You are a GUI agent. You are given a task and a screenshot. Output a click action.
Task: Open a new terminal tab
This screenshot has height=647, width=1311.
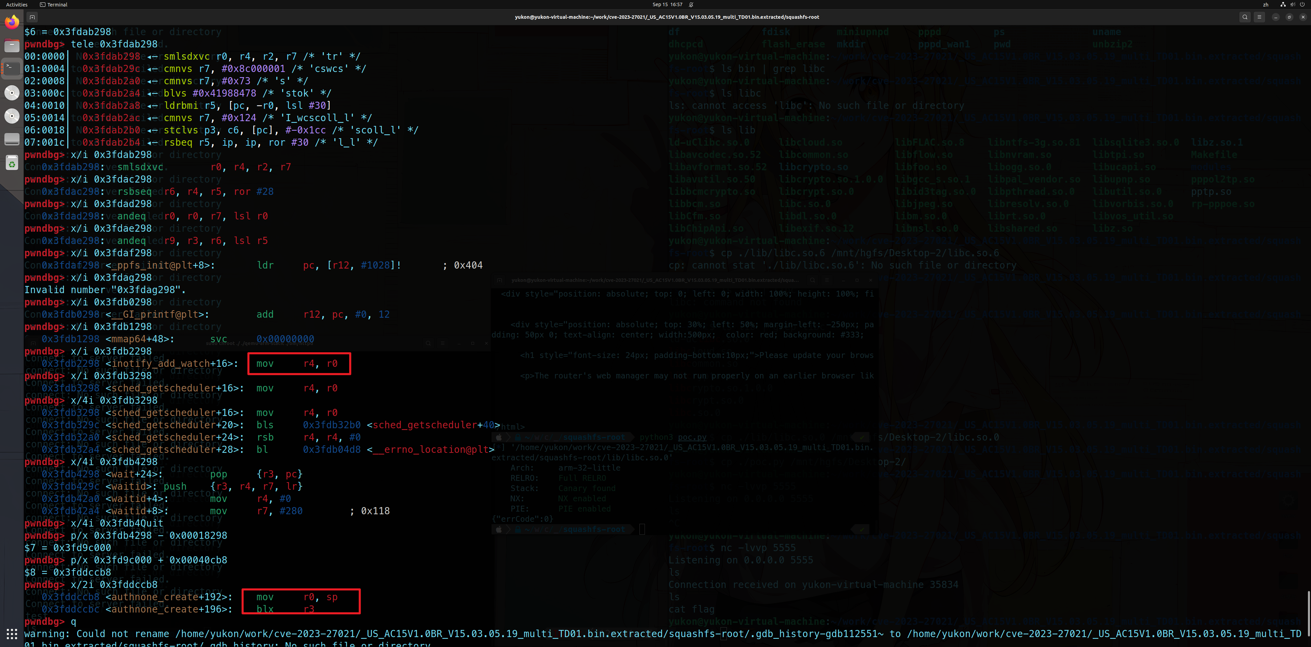tap(31, 17)
